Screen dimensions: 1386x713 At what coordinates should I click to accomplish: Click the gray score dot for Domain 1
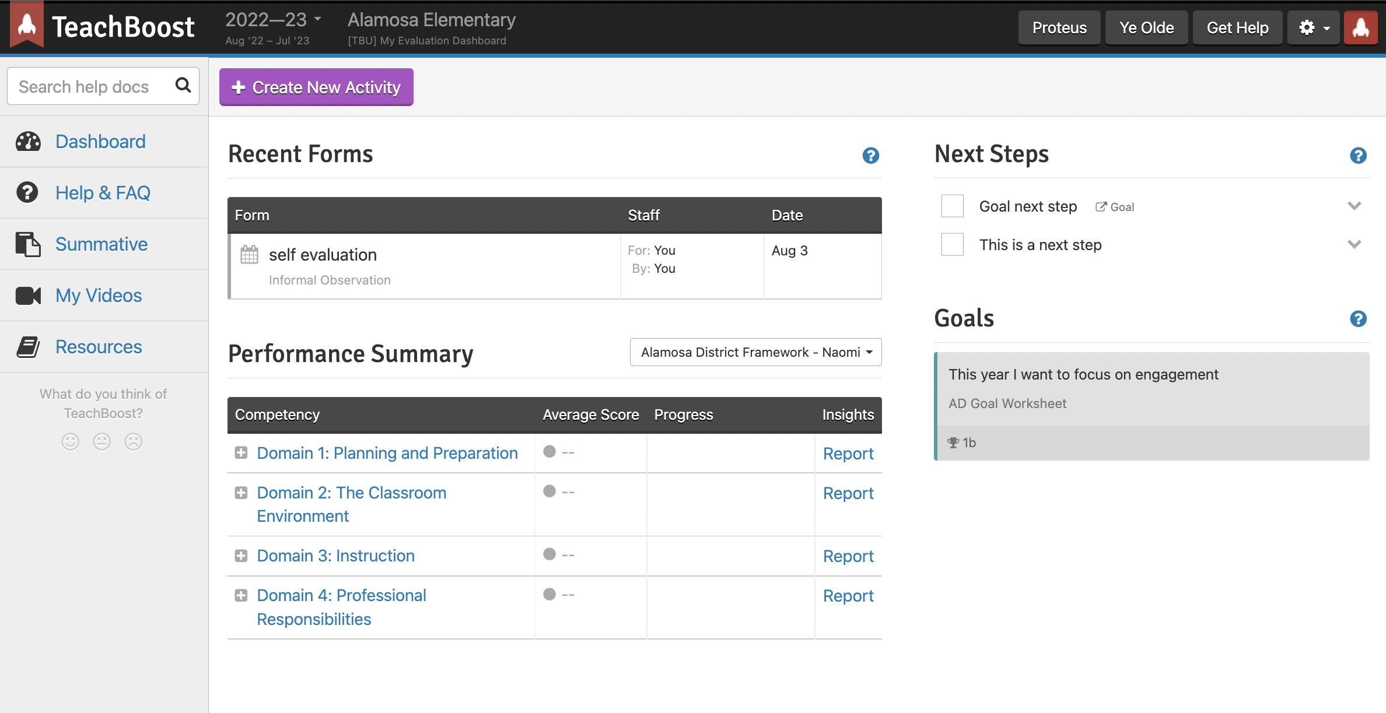(x=549, y=452)
